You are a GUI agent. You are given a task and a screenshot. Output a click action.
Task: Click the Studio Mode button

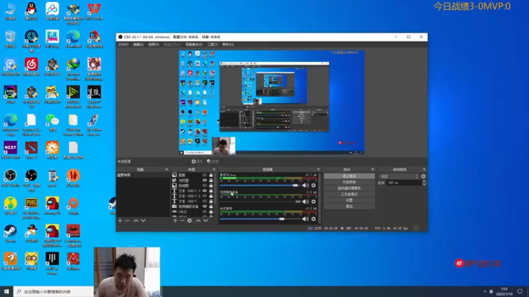point(349,194)
